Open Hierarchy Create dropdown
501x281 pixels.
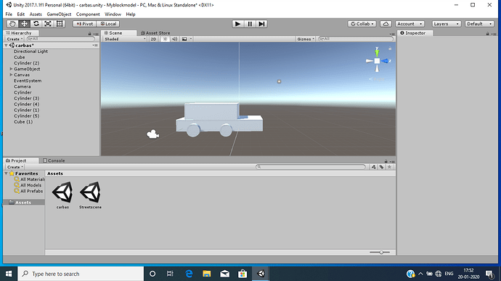(x=15, y=39)
